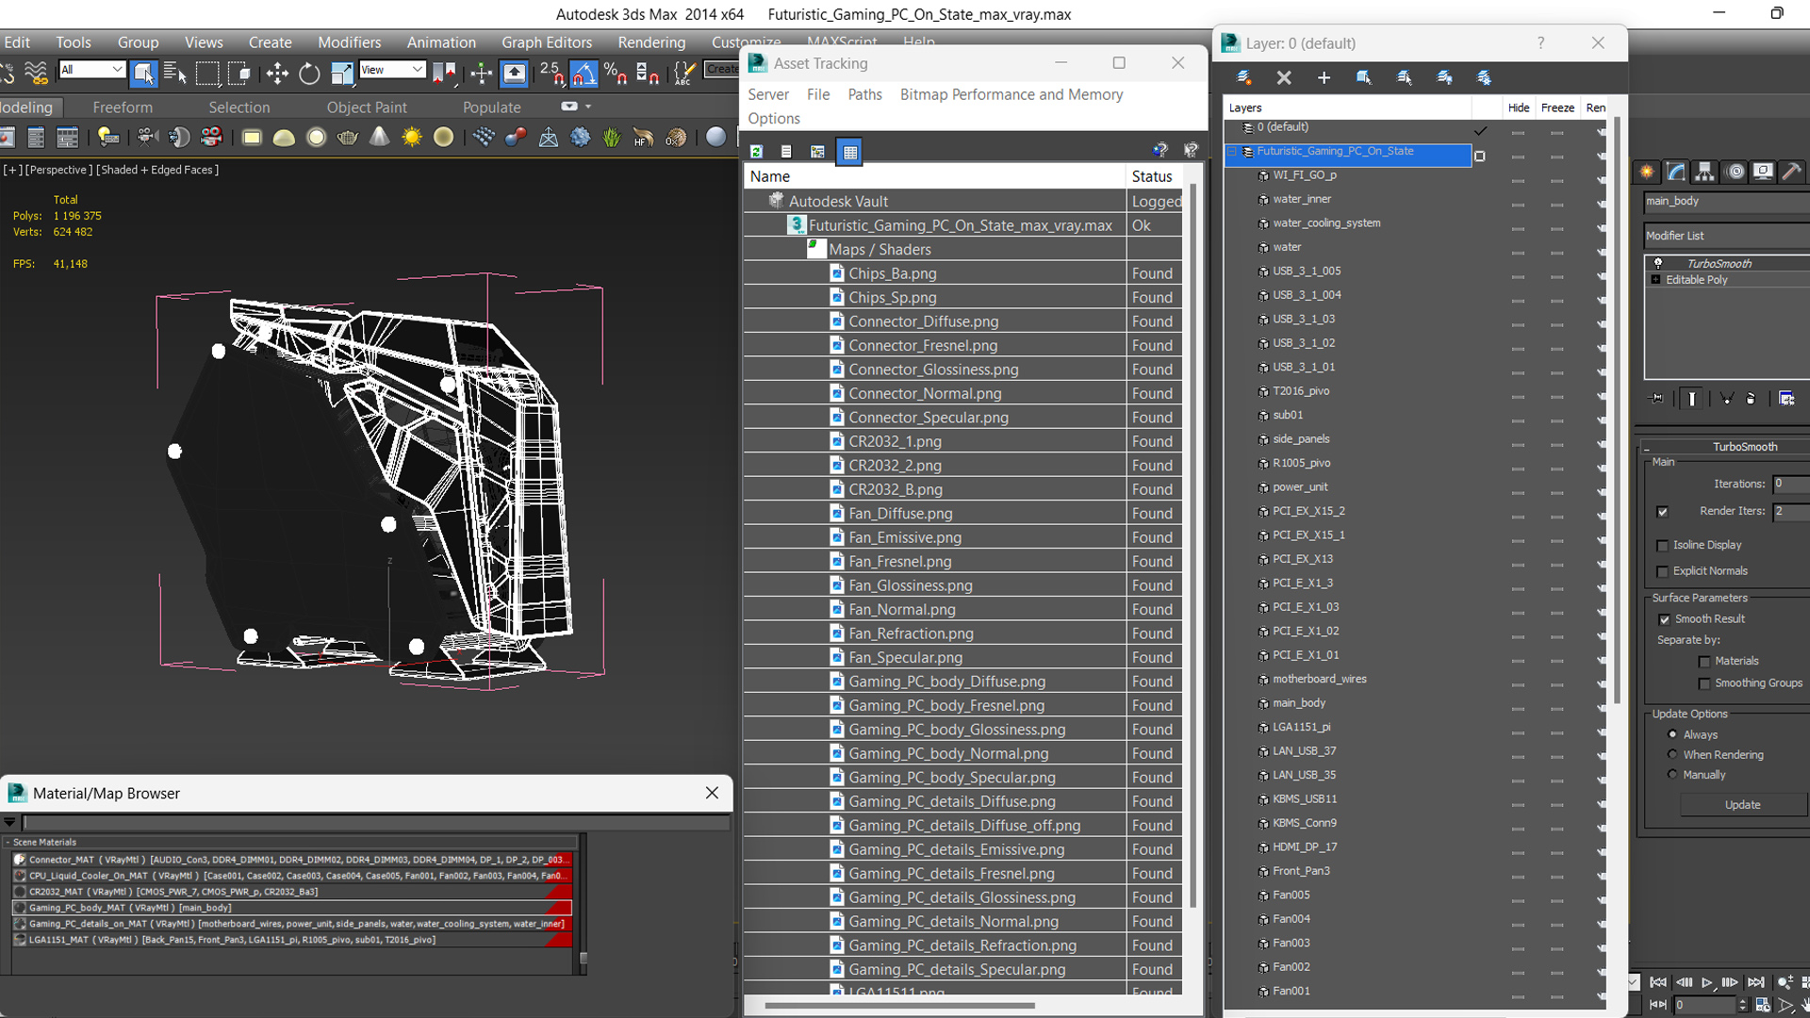Activate Select and Move tool
Screen dimensions: 1810x1018
277,73
